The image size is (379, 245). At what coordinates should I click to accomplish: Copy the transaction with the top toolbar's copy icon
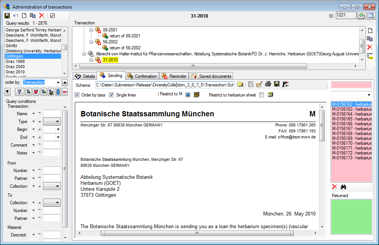pyautogui.click(x=33, y=16)
